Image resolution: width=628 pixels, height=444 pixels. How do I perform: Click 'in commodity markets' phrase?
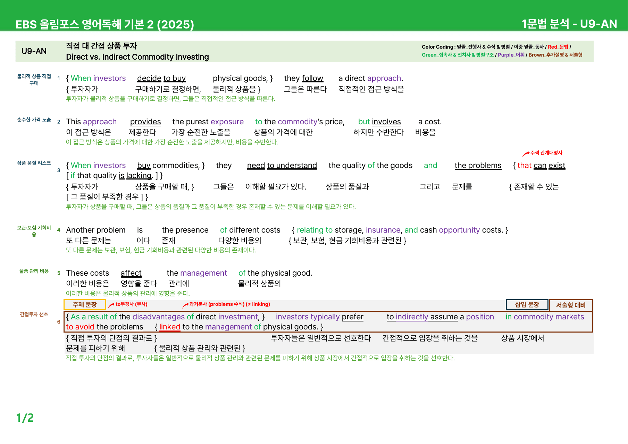click(545, 317)
